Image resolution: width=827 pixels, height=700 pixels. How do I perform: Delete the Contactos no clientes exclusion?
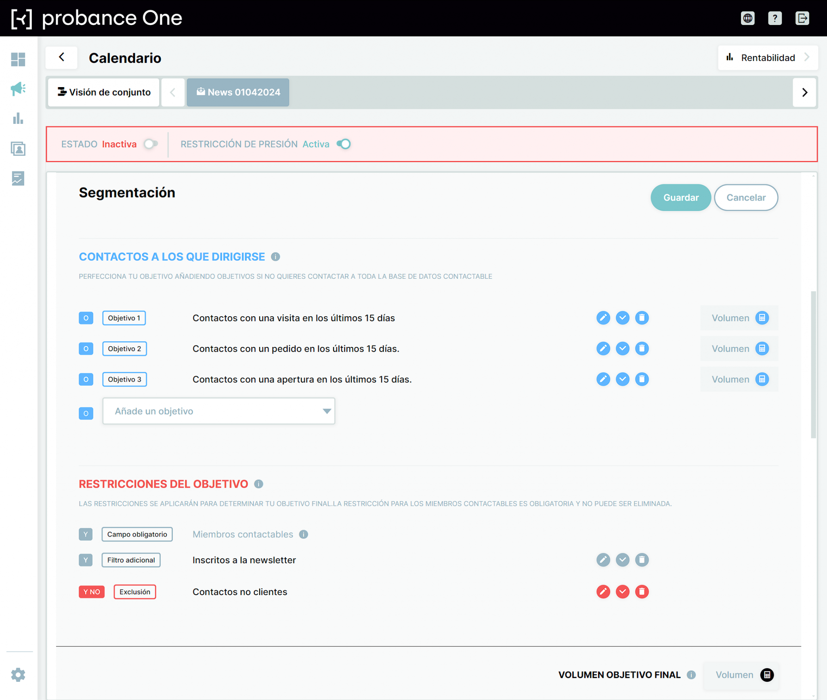[x=642, y=592]
